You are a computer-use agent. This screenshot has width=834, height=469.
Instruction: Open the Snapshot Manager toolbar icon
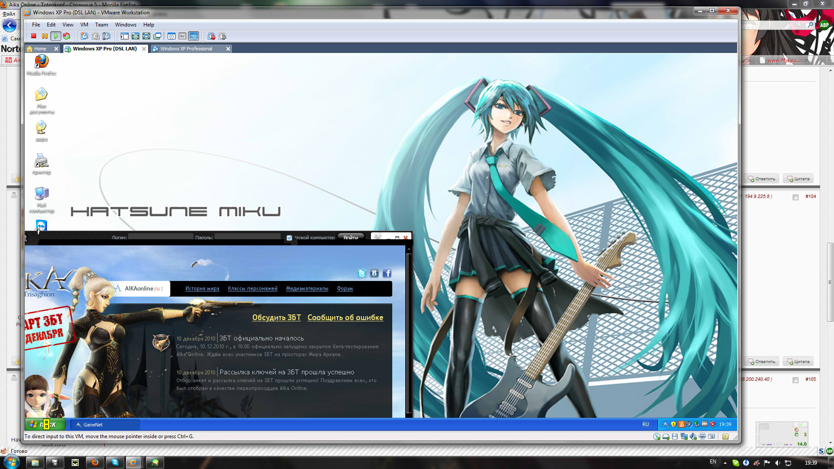pos(106,36)
